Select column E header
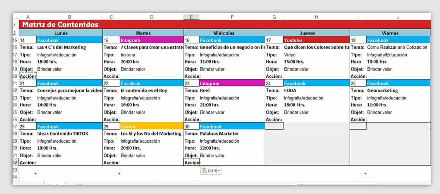The height and width of the screenshot is (194, 440). tap(191, 17)
